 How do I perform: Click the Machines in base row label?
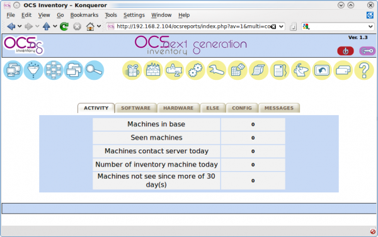pos(156,124)
